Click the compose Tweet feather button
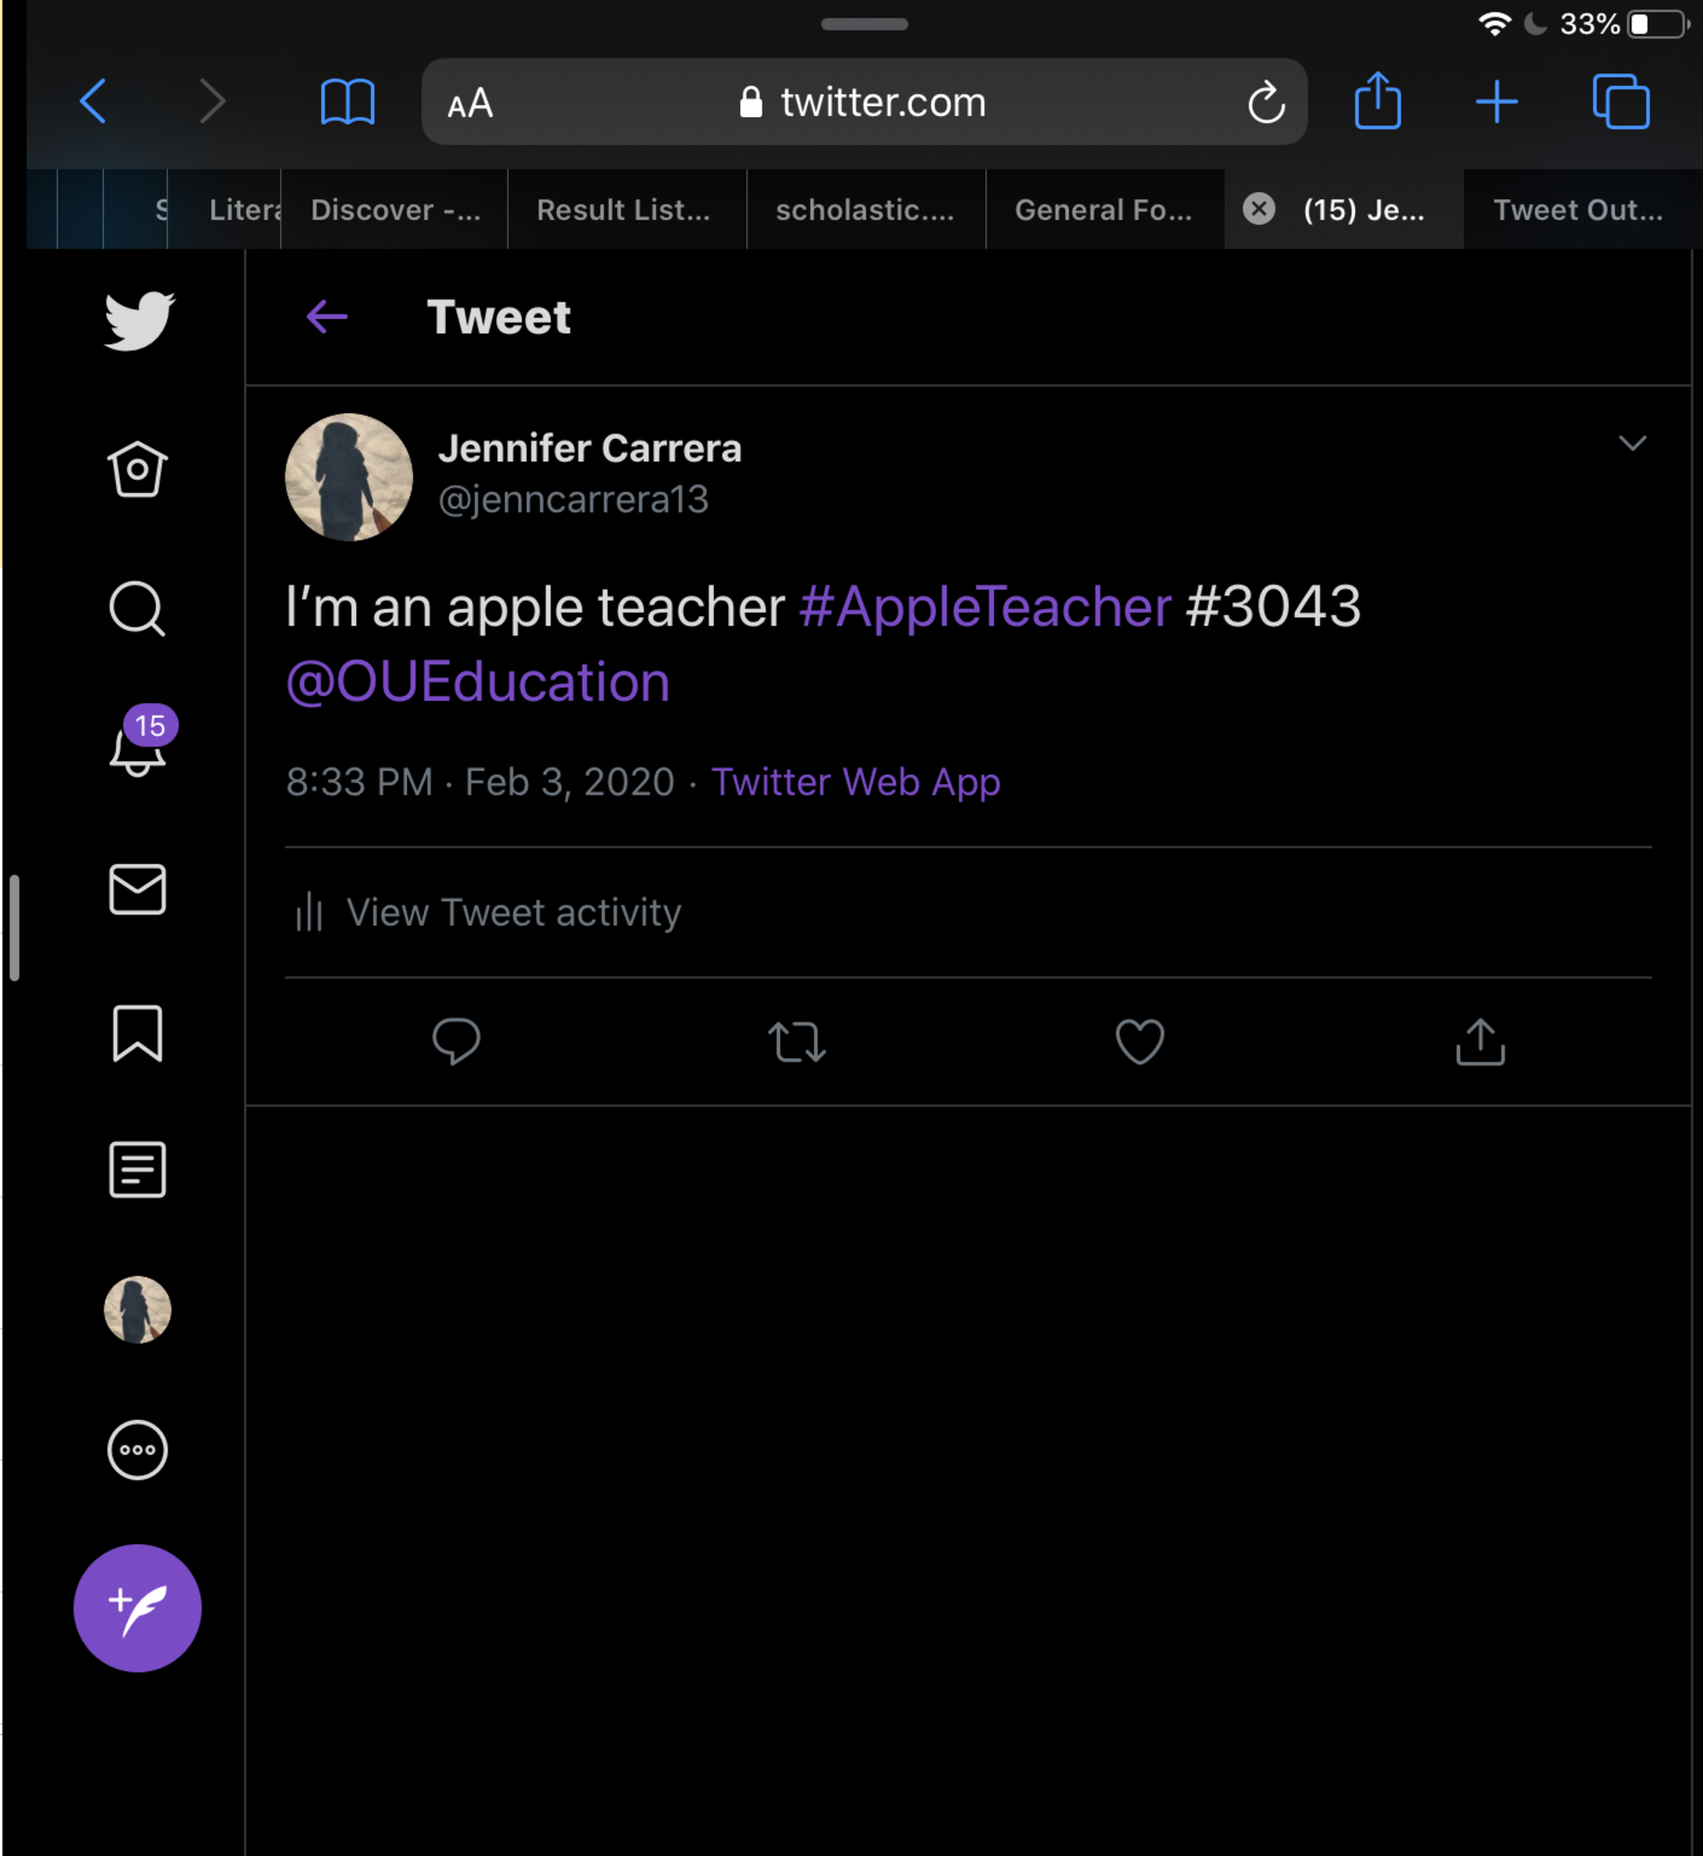The height and width of the screenshot is (1856, 1703). tap(138, 1608)
